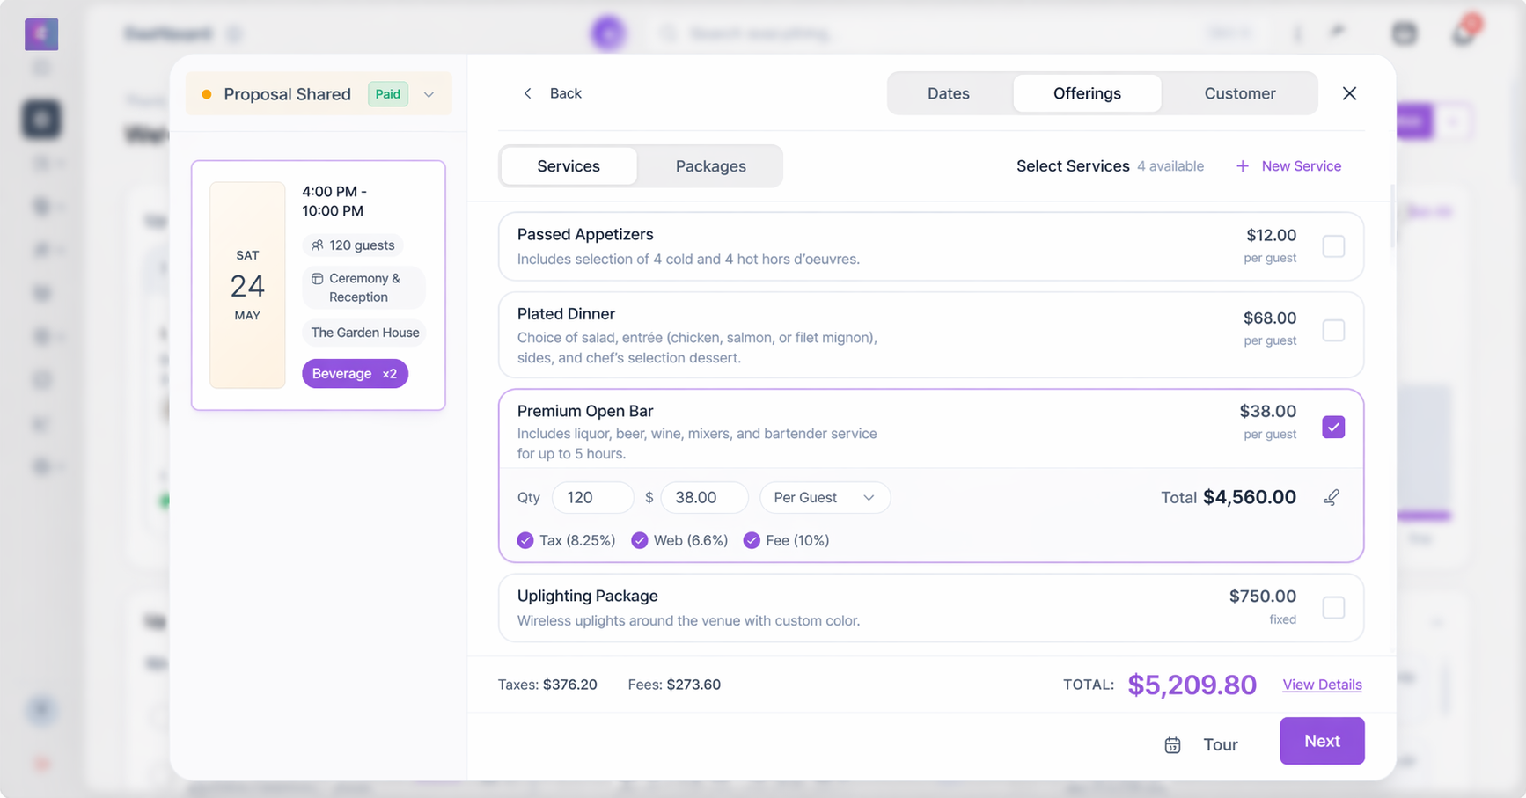Click the pencil edit icon beside Total
Image resolution: width=1526 pixels, height=798 pixels.
(1332, 497)
